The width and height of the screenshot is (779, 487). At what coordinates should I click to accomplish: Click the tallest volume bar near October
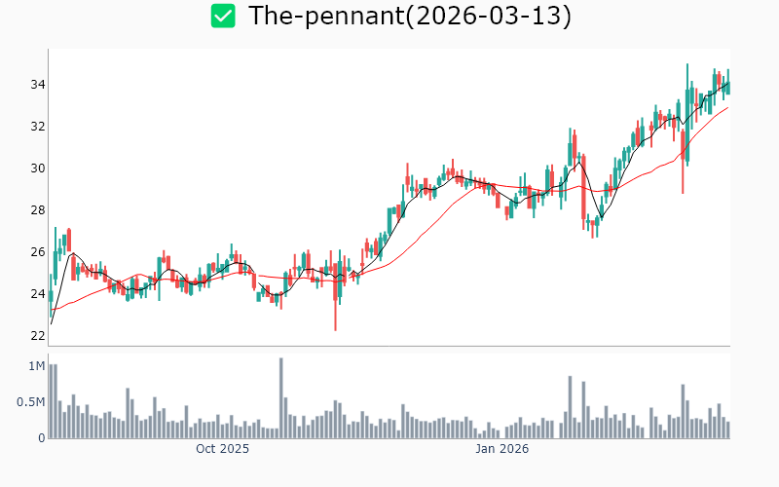pos(280,399)
